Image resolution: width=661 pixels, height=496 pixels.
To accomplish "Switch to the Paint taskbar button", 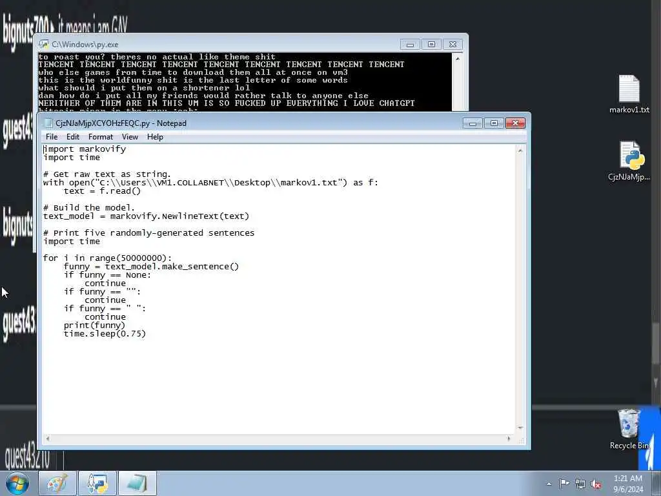I will [57, 483].
